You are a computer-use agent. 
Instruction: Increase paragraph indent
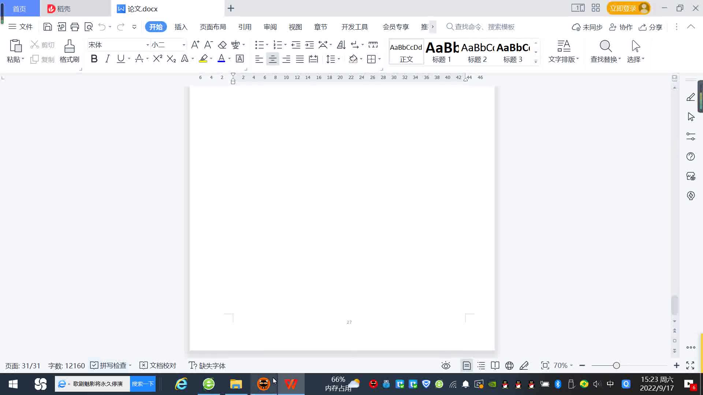309,45
